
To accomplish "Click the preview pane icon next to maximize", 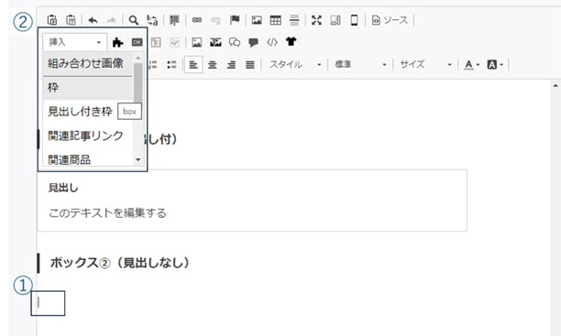I will point(335,20).
